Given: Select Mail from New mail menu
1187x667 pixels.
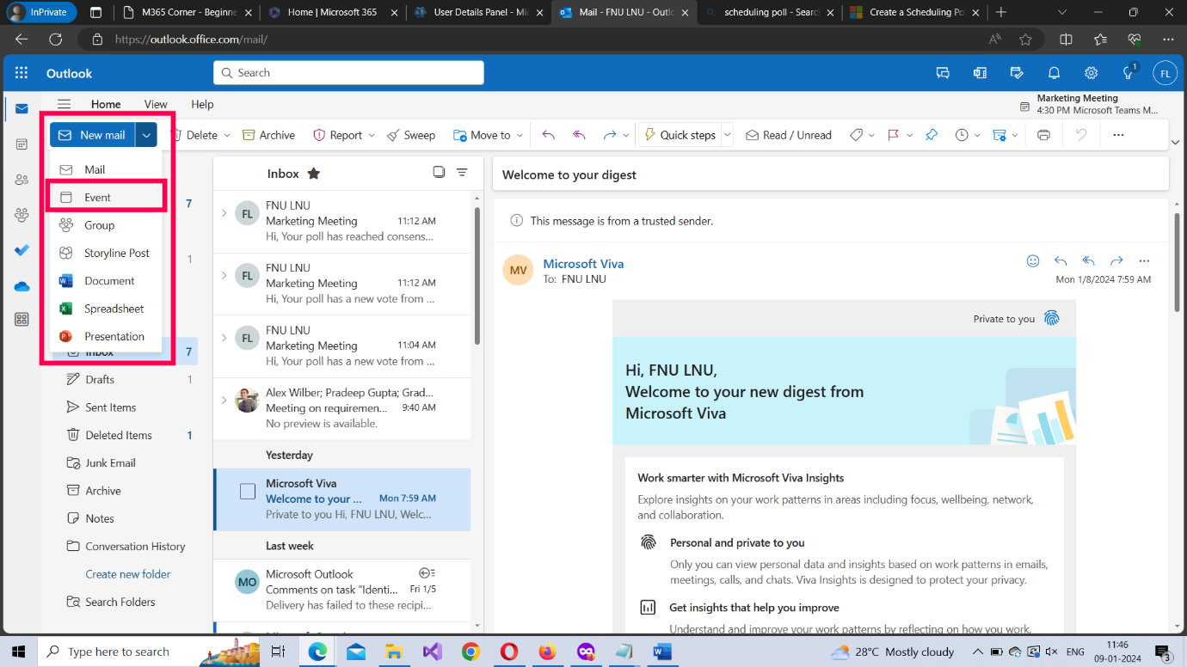Looking at the screenshot, I should pyautogui.click(x=105, y=169).
